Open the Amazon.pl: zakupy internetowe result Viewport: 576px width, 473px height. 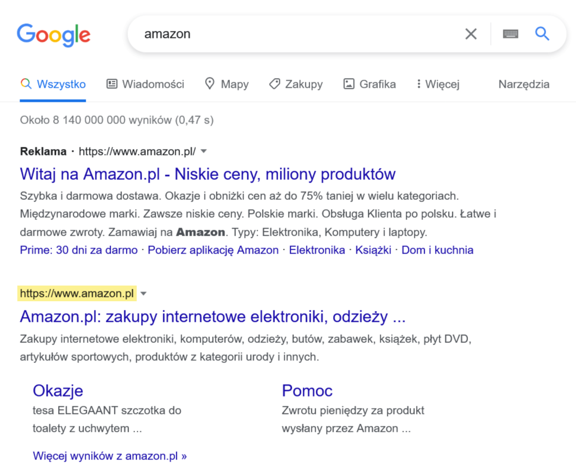[x=213, y=316]
